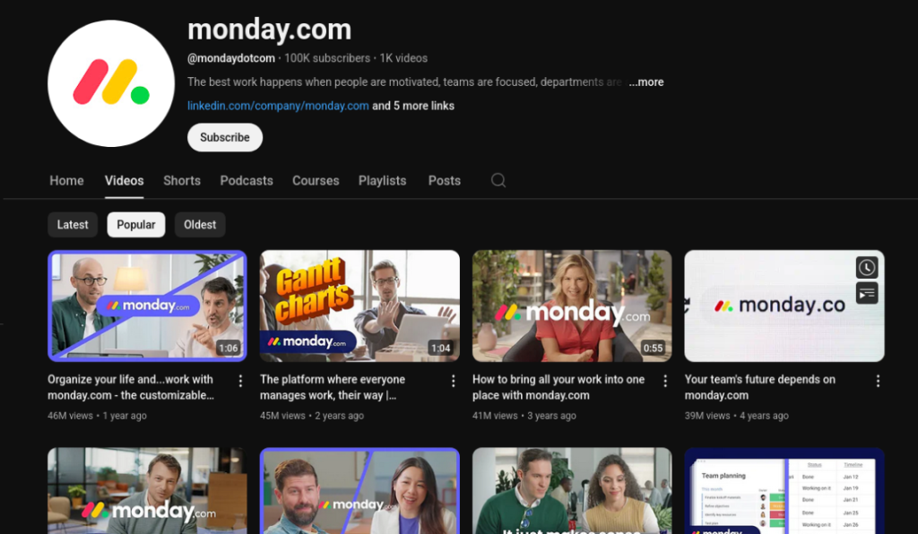Switch to the Home tab
Screen dimensions: 918x534
(66, 181)
